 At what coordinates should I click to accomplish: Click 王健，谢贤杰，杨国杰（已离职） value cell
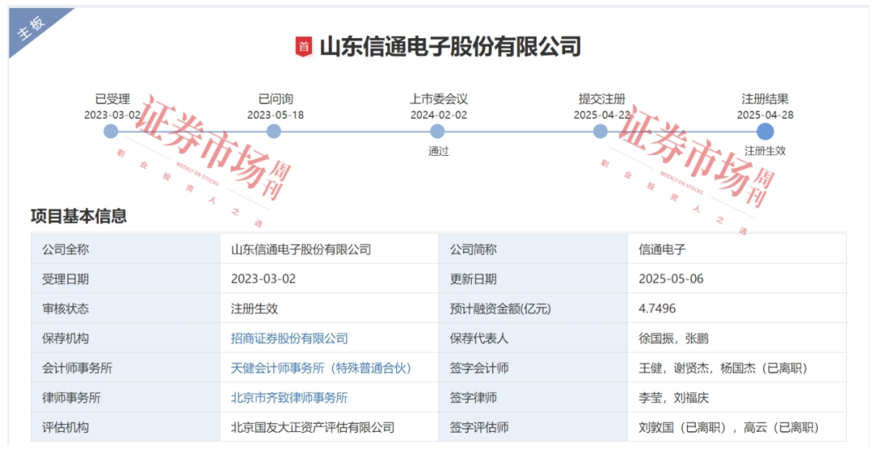(737, 368)
